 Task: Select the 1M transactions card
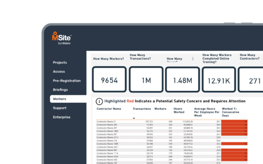[146, 80]
